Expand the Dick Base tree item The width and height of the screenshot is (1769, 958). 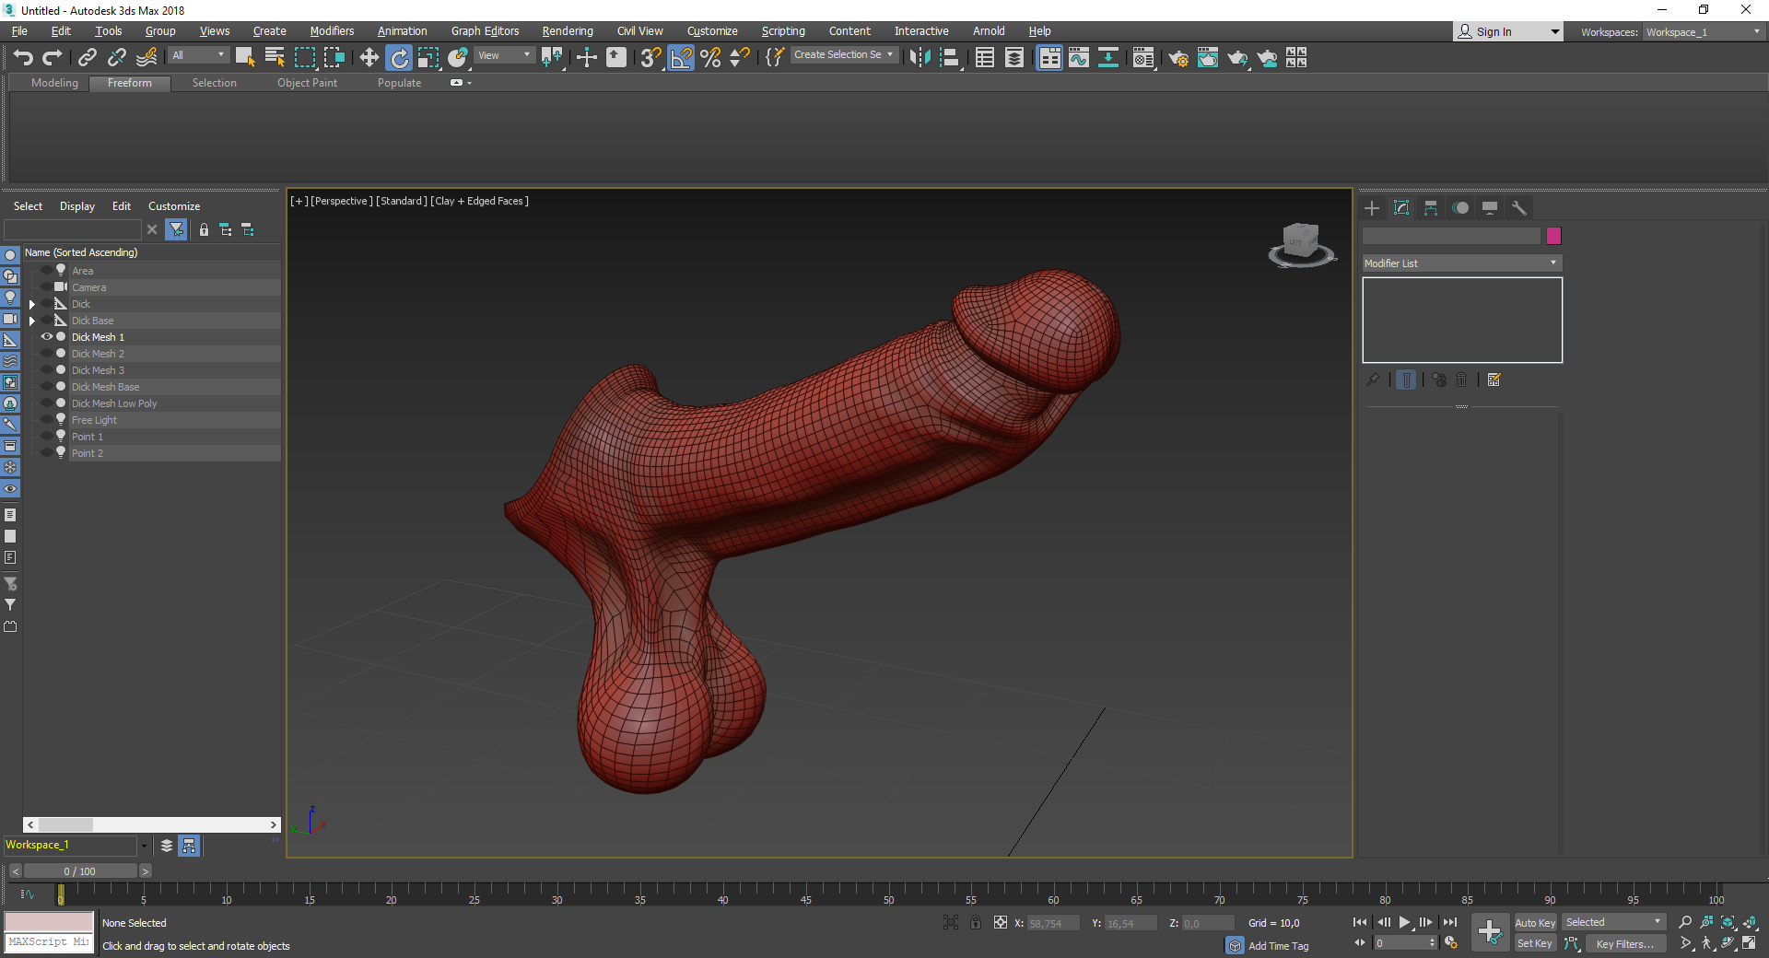coord(32,321)
